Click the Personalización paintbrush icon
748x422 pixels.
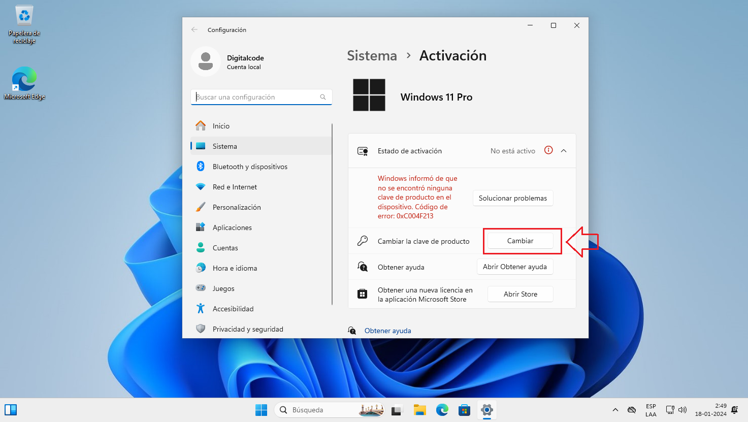click(x=201, y=207)
